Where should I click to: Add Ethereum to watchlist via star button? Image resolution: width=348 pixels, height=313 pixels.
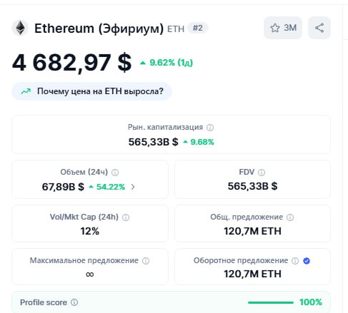tap(283, 28)
